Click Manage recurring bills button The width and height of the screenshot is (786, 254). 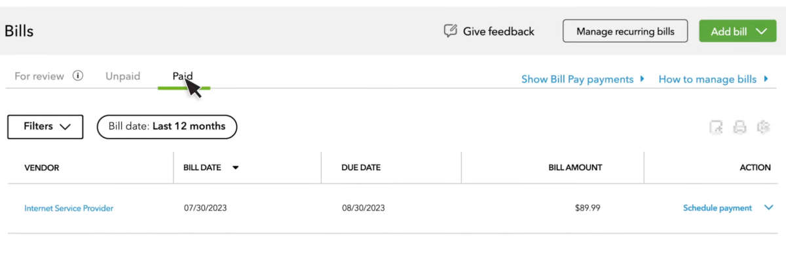point(626,31)
